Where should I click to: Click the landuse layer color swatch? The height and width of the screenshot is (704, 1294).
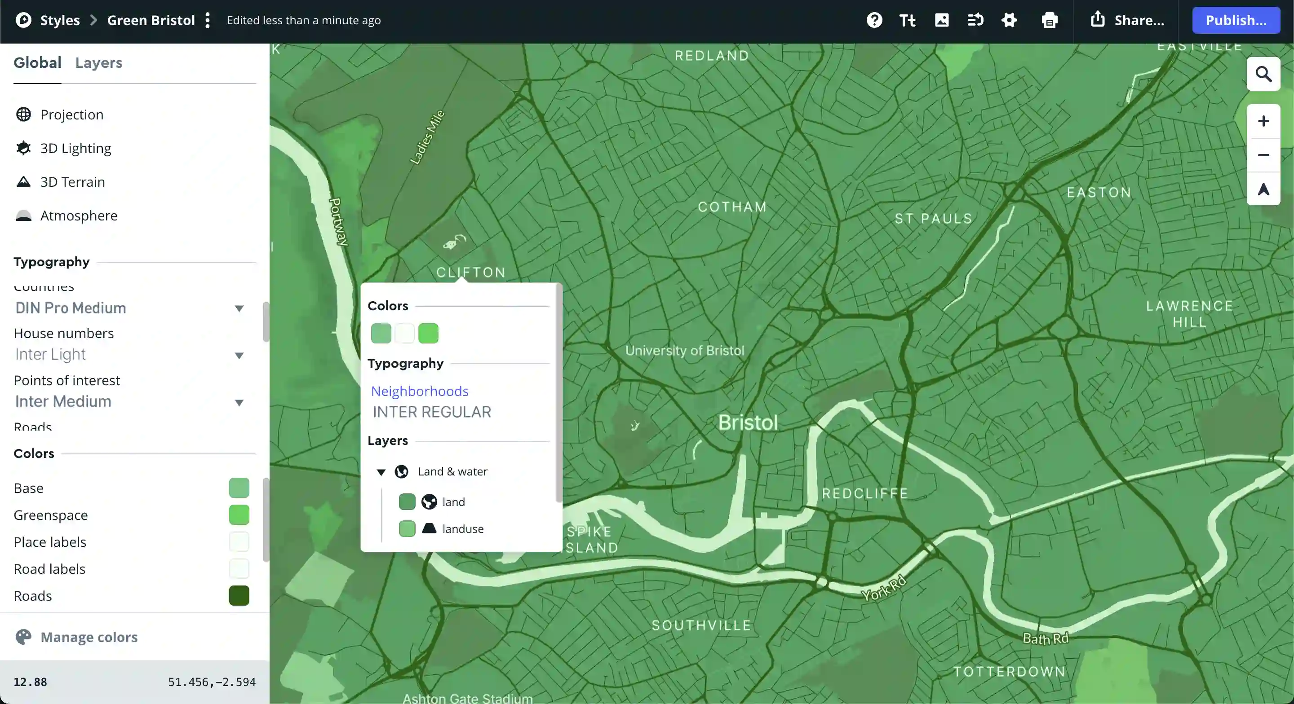(x=407, y=528)
